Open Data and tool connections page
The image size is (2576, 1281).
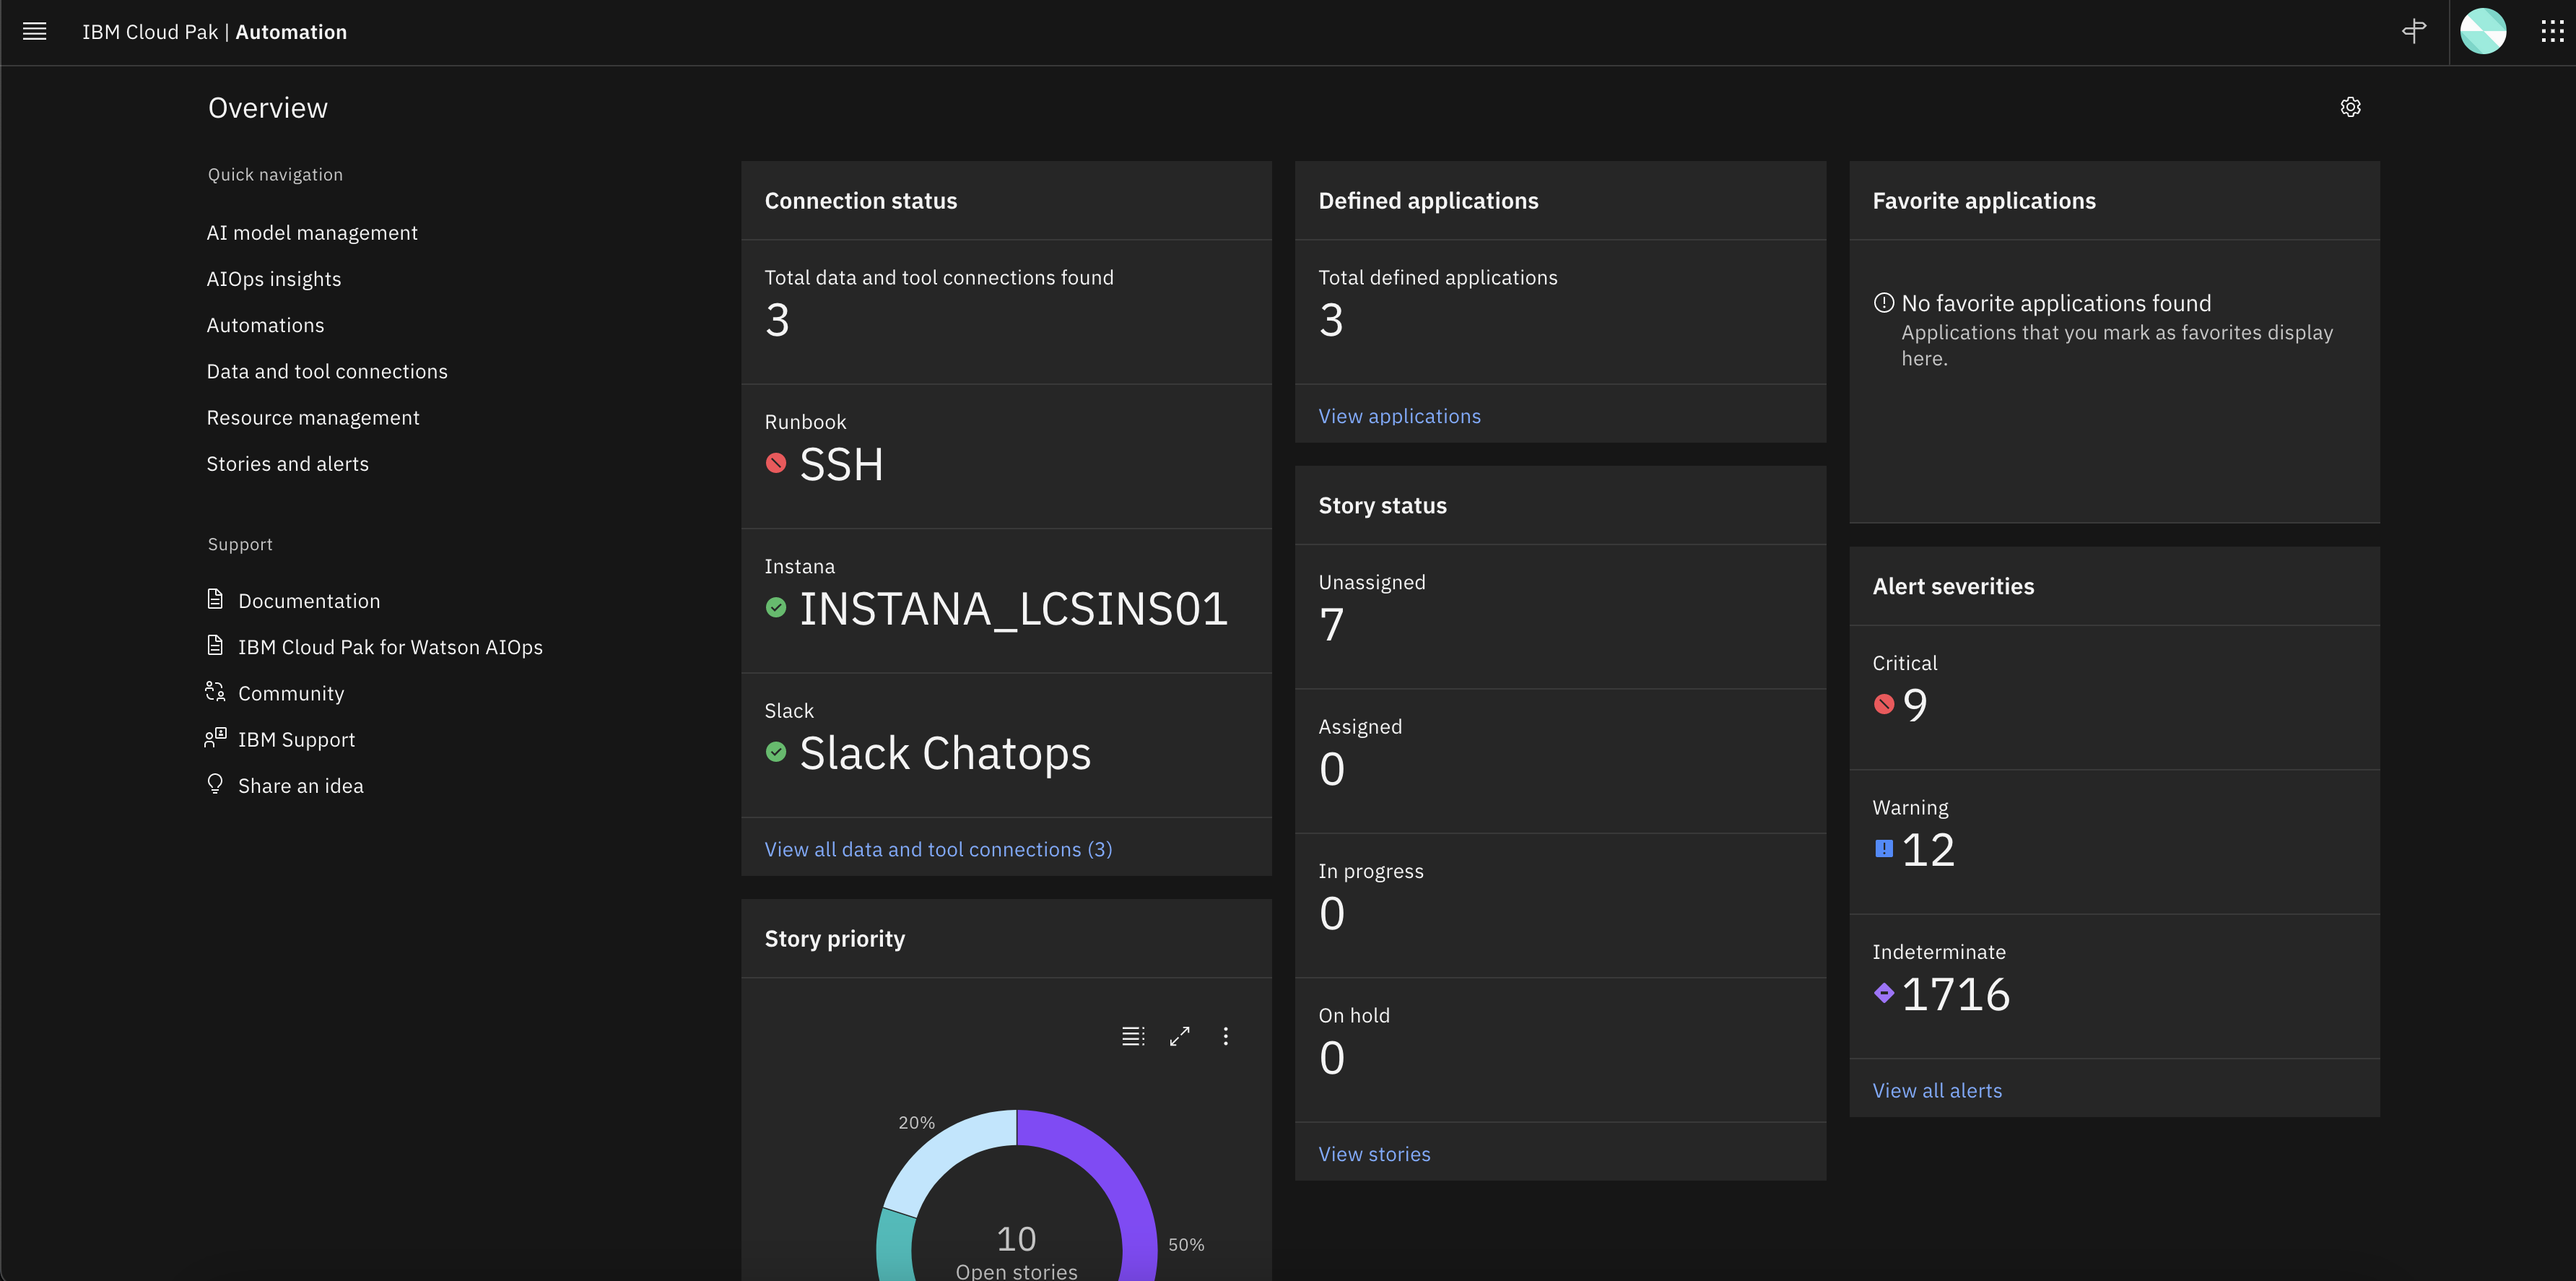327,371
